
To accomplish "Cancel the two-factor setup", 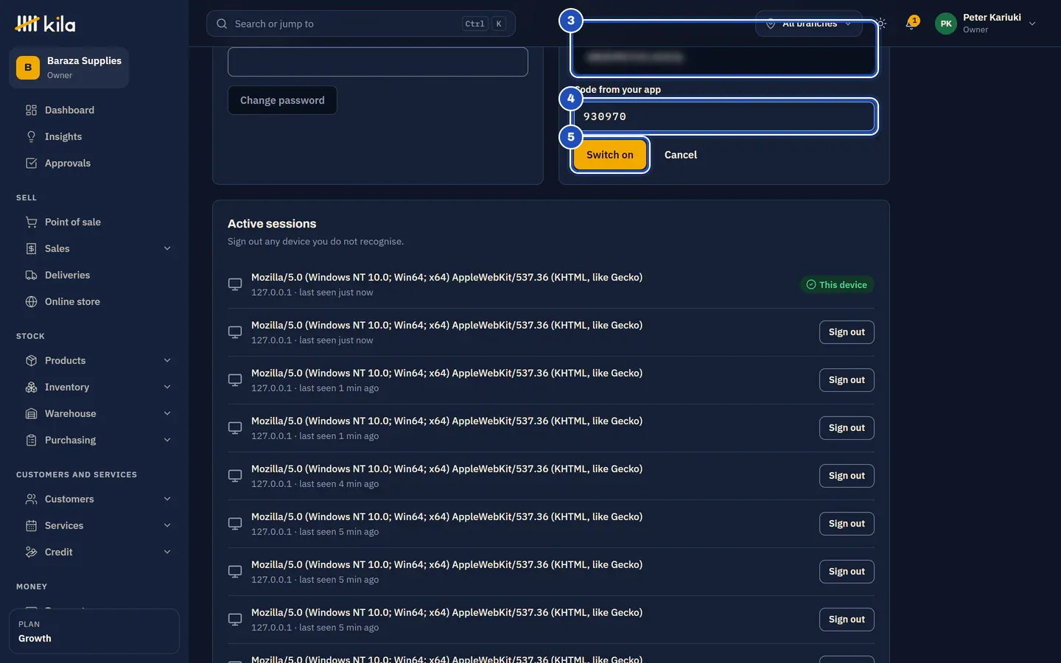I will [x=680, y=155].
